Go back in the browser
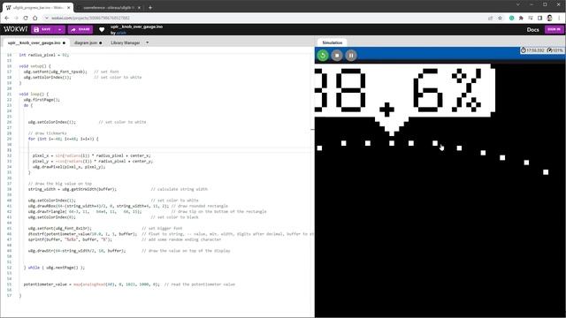 [7, 18]
